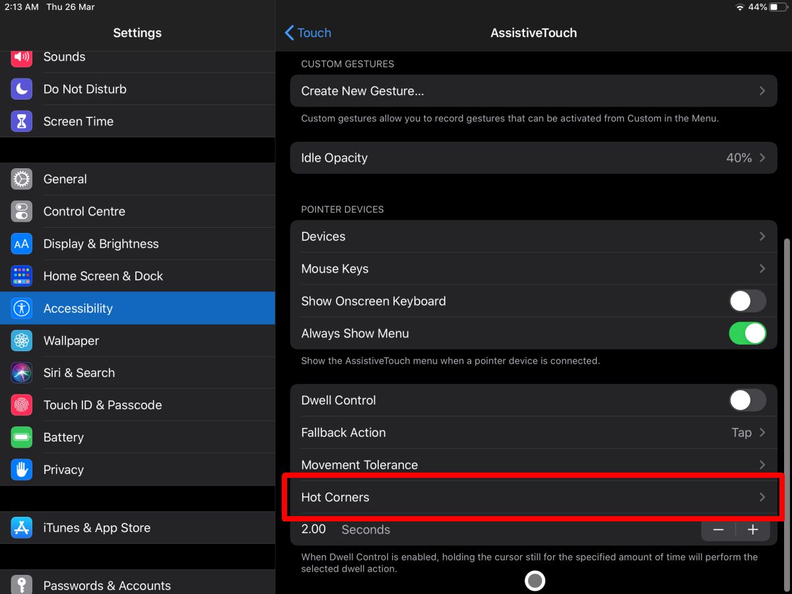Tap the Display & Brightness AA icon
Screen dimensions: 792x594
pyautogui.click(x=22, y=244)
